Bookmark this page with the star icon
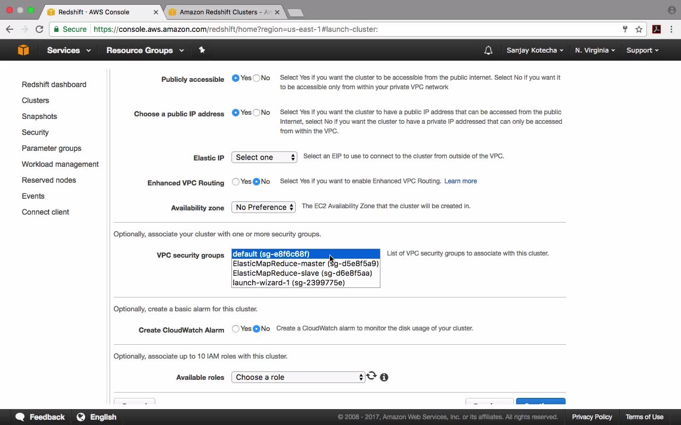The height and width of the screenshot is (425, 681). [639, 29]
